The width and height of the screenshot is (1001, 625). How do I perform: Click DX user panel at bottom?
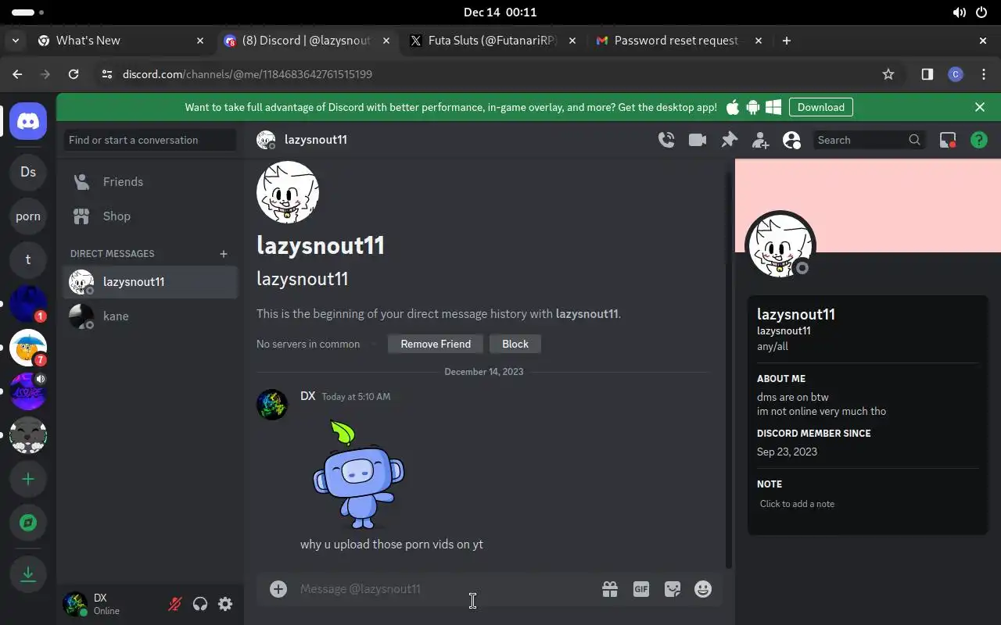point(109,604)
